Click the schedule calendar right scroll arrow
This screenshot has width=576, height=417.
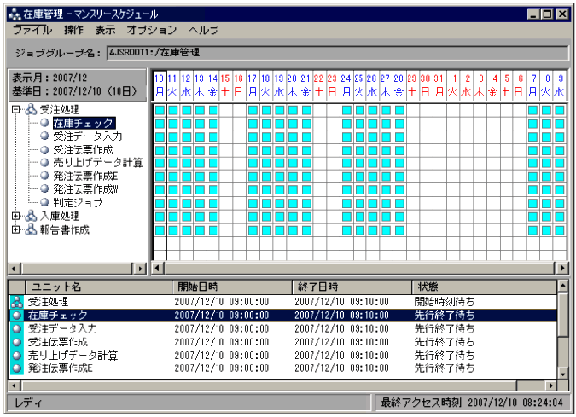(x=562, y=268)
